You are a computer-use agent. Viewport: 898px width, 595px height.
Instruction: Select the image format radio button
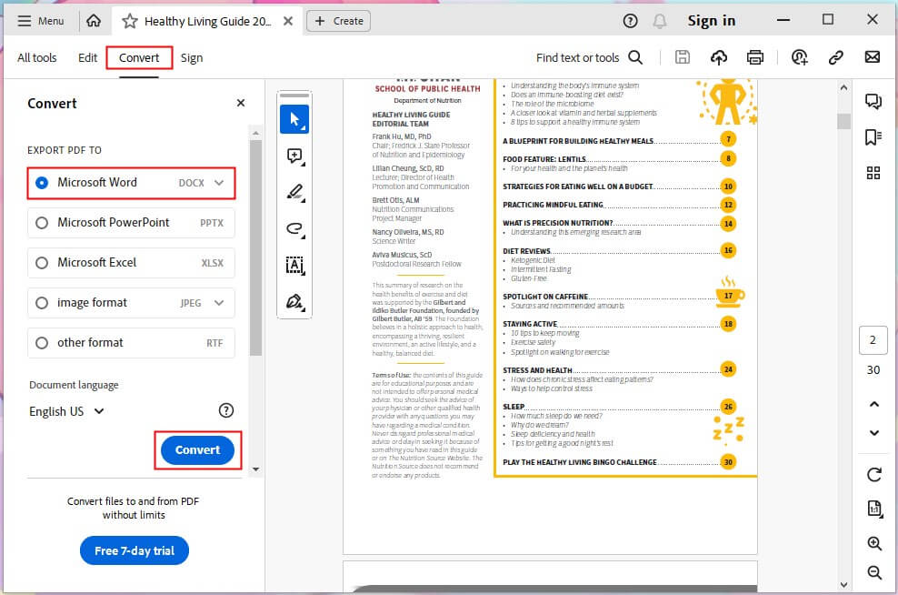[x=41, y=303]
